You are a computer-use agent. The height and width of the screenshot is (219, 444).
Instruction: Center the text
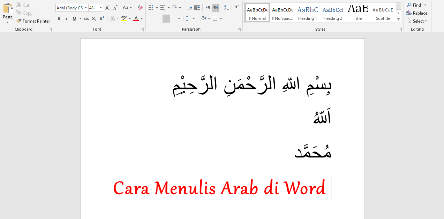(x=159, y=18)
